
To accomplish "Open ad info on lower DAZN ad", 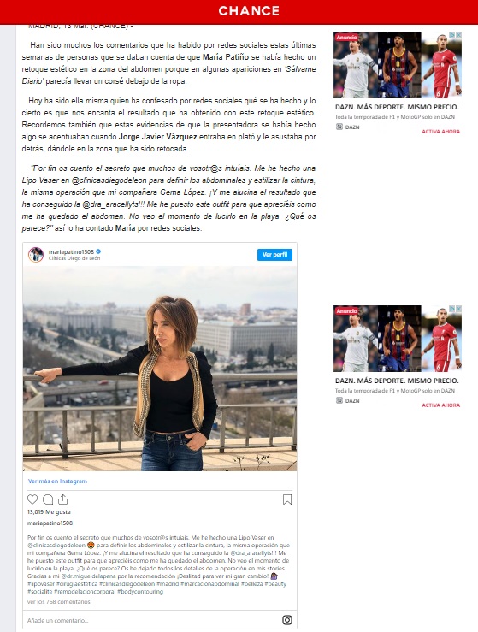I will [x=452, y=309].
